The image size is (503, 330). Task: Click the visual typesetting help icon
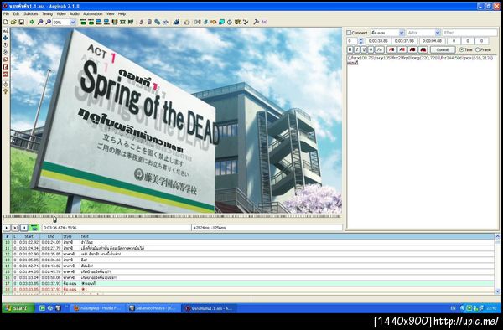point(5,91)
